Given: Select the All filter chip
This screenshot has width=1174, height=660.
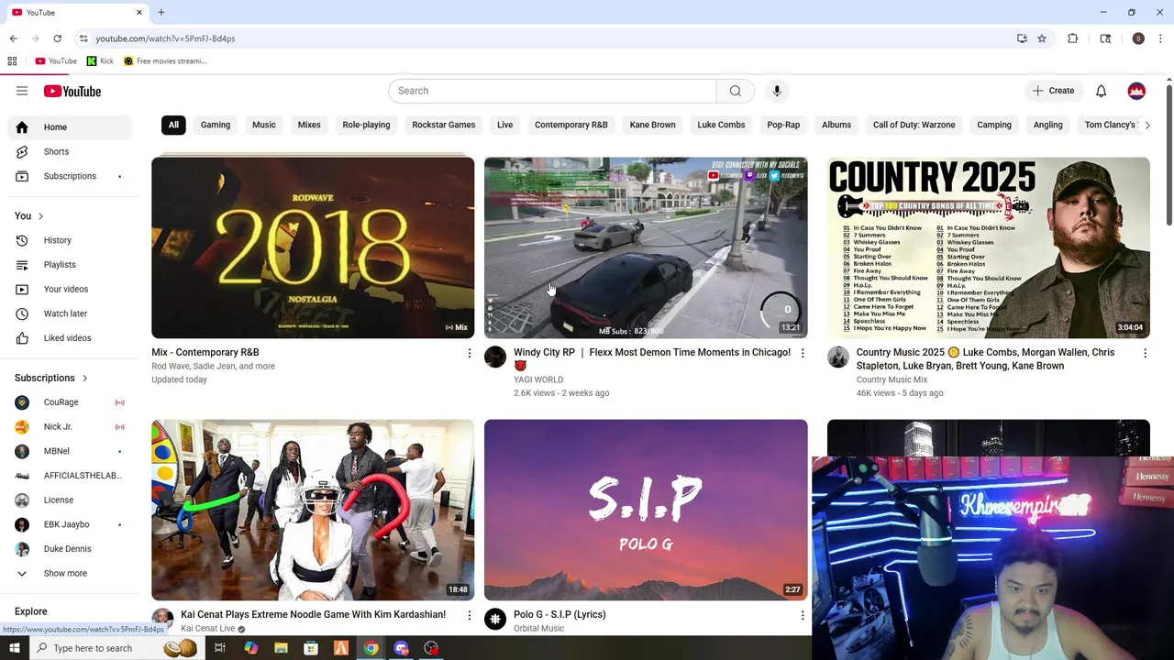Looking at the screenshot, I should 173,125.
